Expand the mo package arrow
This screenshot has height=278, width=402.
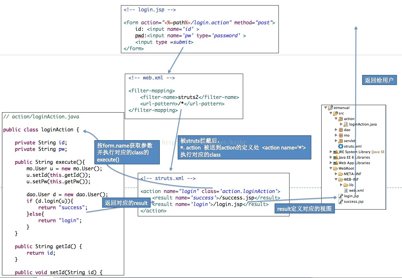tap(336, 135)
